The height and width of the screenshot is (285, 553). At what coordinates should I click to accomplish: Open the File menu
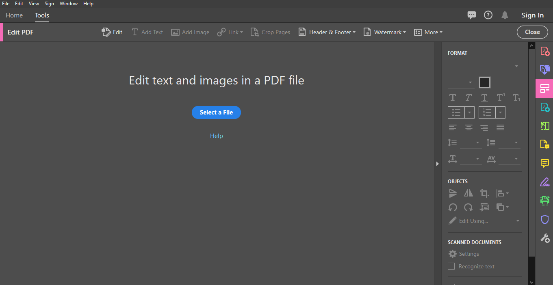[x=6, y=4]
